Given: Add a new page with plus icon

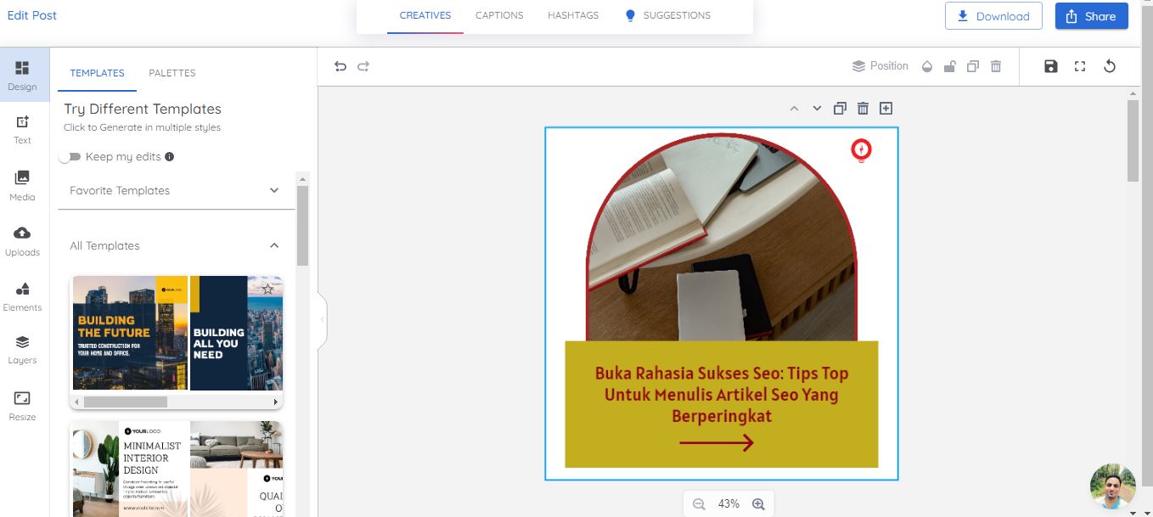Looking at the screenshot, I should (x=886, y=109).
